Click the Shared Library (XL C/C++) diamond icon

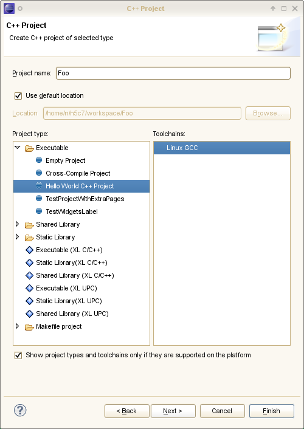coord(29,275)
